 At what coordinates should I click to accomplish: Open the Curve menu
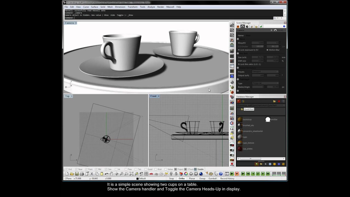click(86, 7)
